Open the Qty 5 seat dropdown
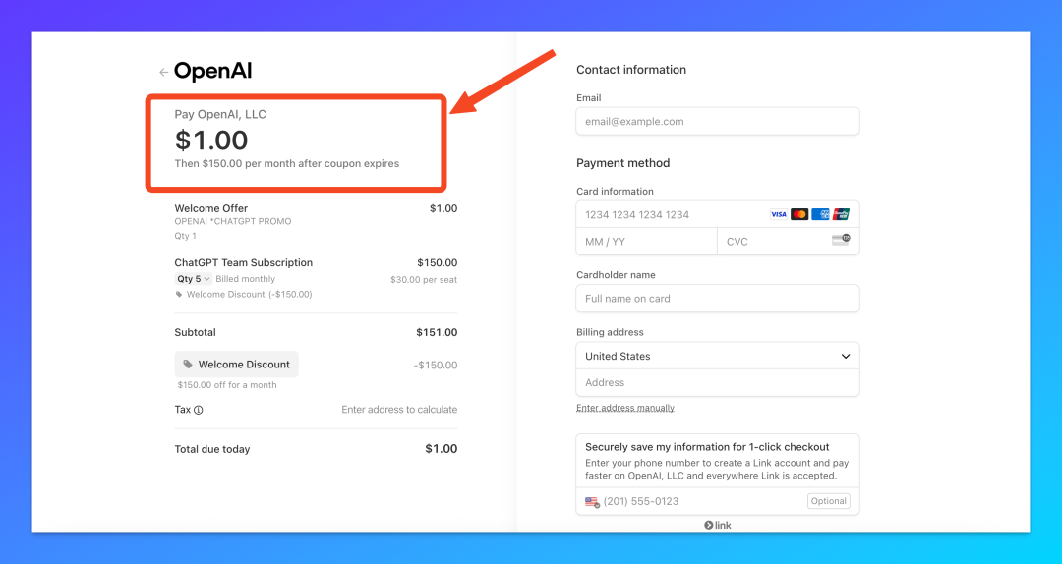Image resolution: width=1062 pixels, height=564 pixels. pyautogui.click(x=194, y=279)
